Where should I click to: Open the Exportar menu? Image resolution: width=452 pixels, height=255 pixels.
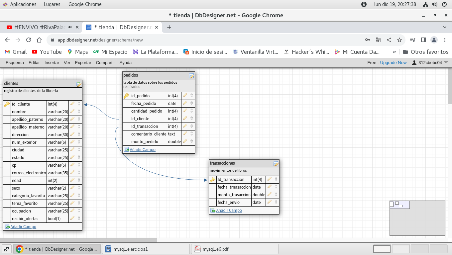pos(83,62)
